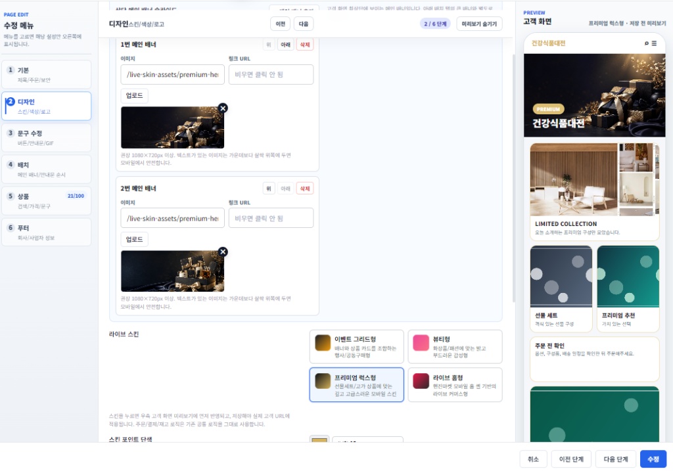
Task: Click the 1번 메인 배너 preview thumbnail
Action: [x=173, y=127]
